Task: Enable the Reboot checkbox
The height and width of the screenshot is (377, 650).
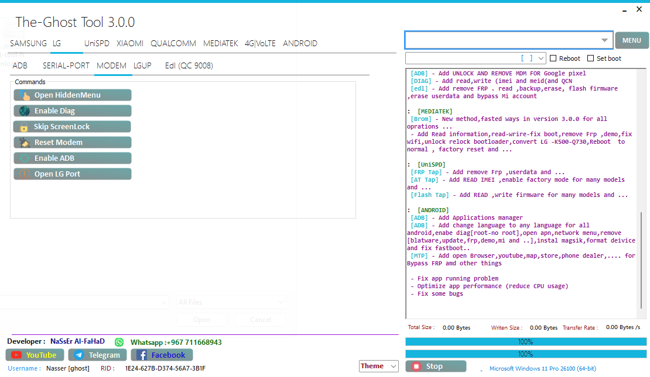Action: point(553,58)
